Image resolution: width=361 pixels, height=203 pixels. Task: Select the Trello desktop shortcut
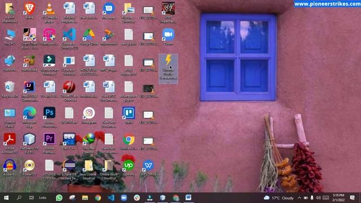coord(129,116)
